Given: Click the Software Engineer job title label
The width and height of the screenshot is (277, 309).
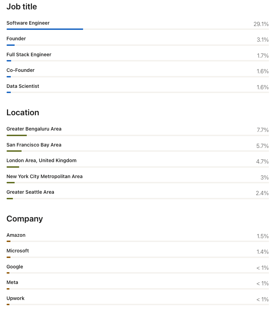Looking at the screenshot, I should [28, 23].
